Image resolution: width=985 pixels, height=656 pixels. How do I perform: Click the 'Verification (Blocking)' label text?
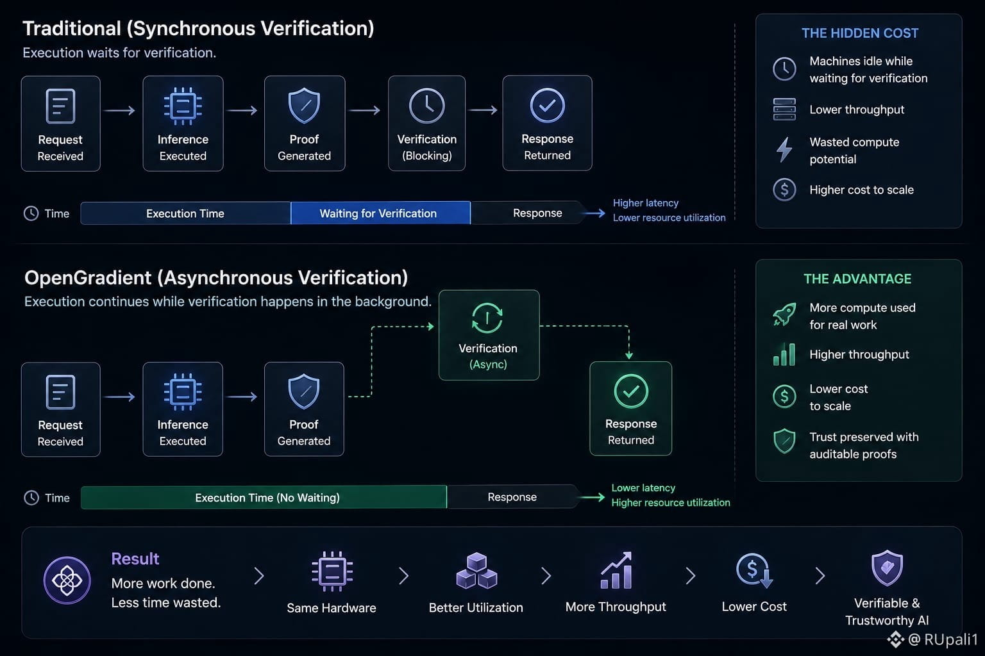(427, 147)
